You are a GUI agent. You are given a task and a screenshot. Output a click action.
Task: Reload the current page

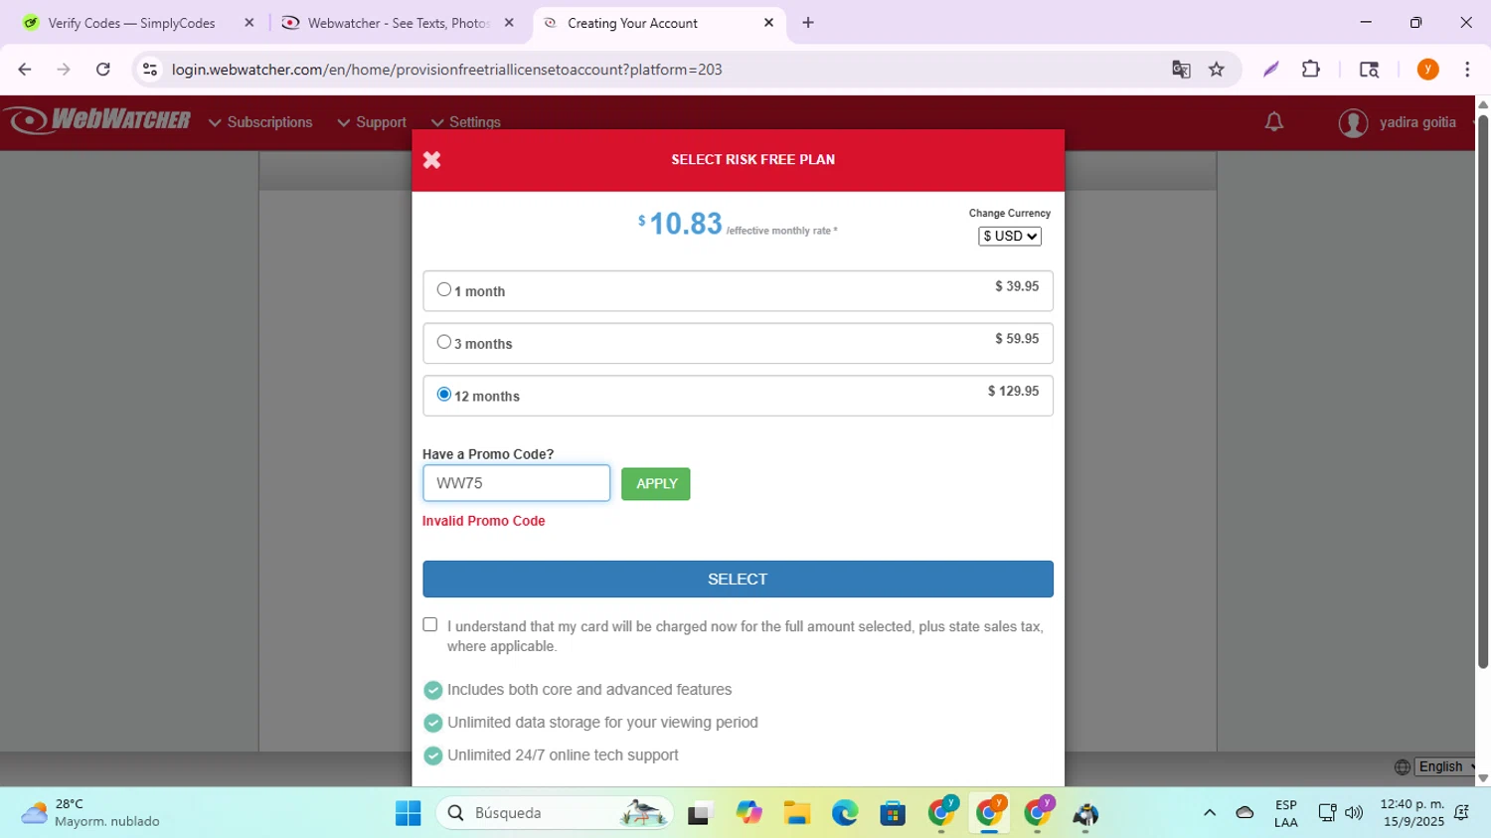point(103,70)
